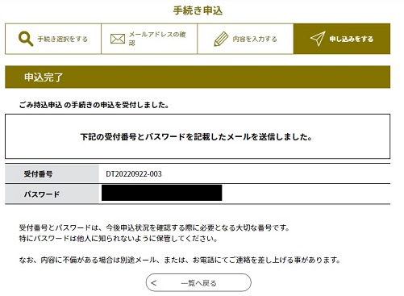Click the 受付番号 label cell
This screenshot has height=296, width=404.
point(52,174)
